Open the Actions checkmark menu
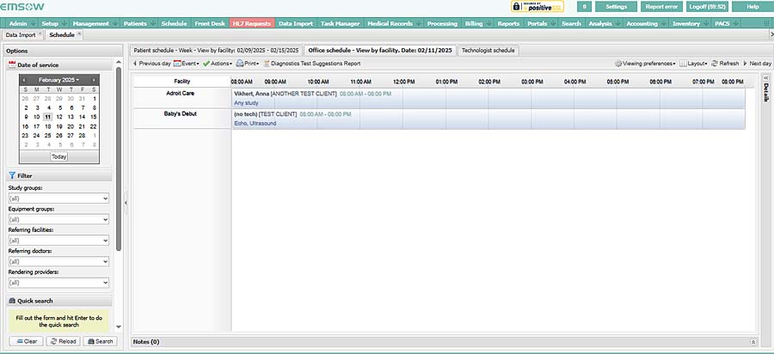Viewport: 774px width, 354px height. [217, 64]
